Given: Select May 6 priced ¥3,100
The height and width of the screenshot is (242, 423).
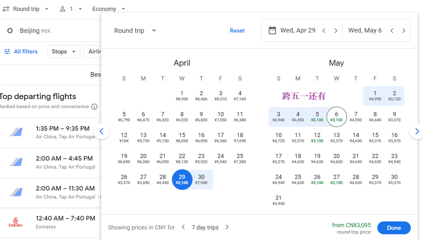Looking at the screenshot, I should [336, 117].
